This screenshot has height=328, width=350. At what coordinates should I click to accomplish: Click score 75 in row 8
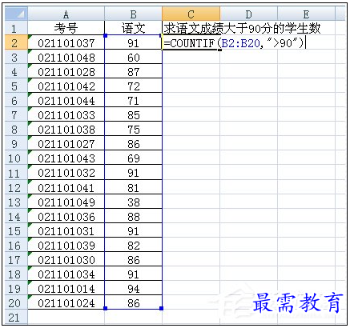133,129
